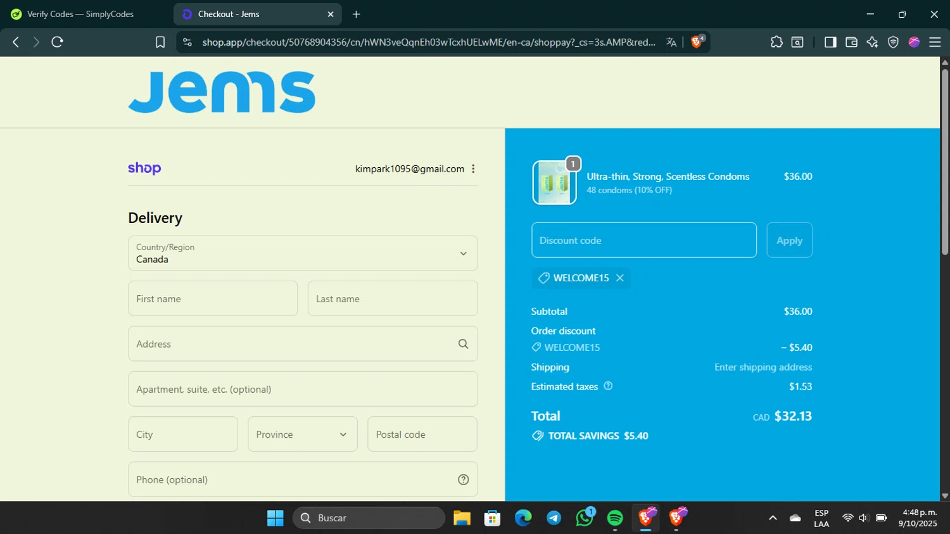Open Microsoft Store from the taskbar

coord(492,518)
